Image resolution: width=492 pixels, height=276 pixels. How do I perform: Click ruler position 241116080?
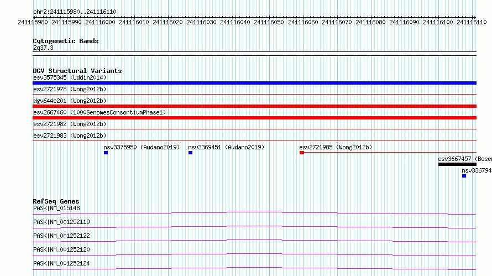[x=370, y=22]
